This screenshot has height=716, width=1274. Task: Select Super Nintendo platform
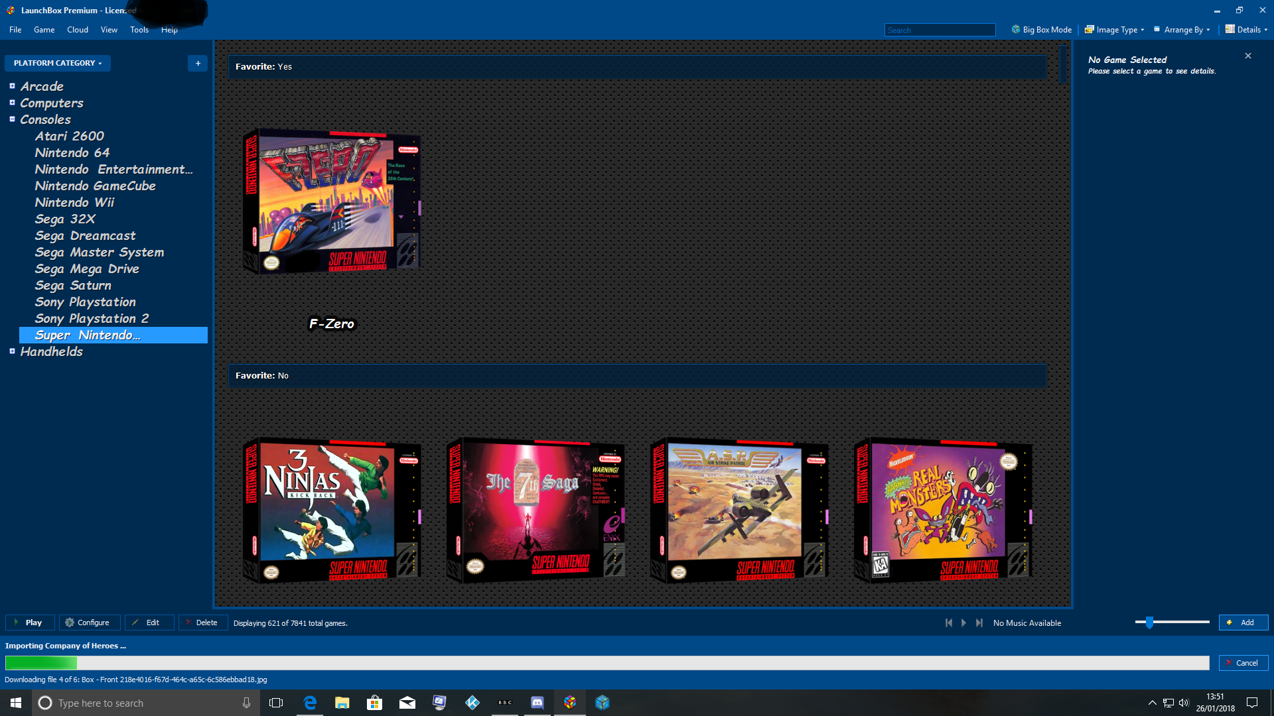point(113,335)
